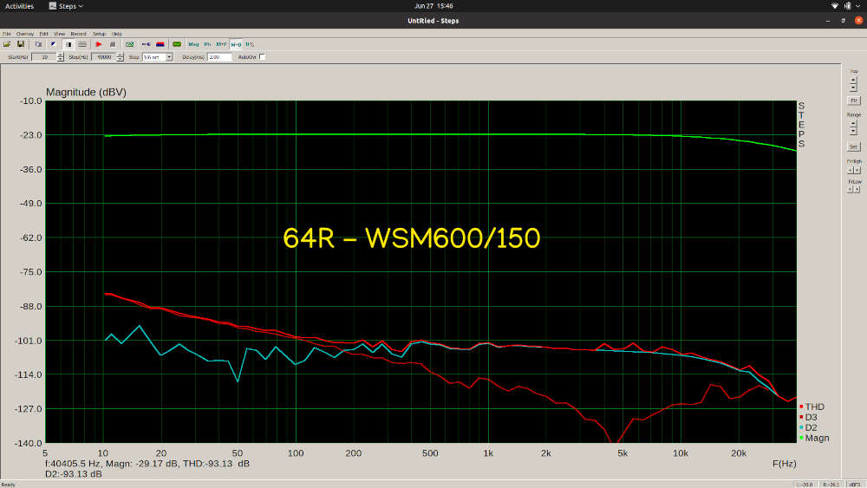
Task: Click the horizontal lines toolbar icon
Action: 82,44
